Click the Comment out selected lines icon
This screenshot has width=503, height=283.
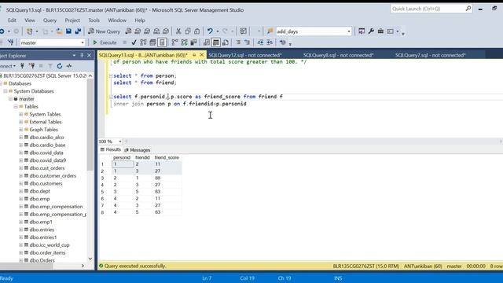click(x=238, y=42)
